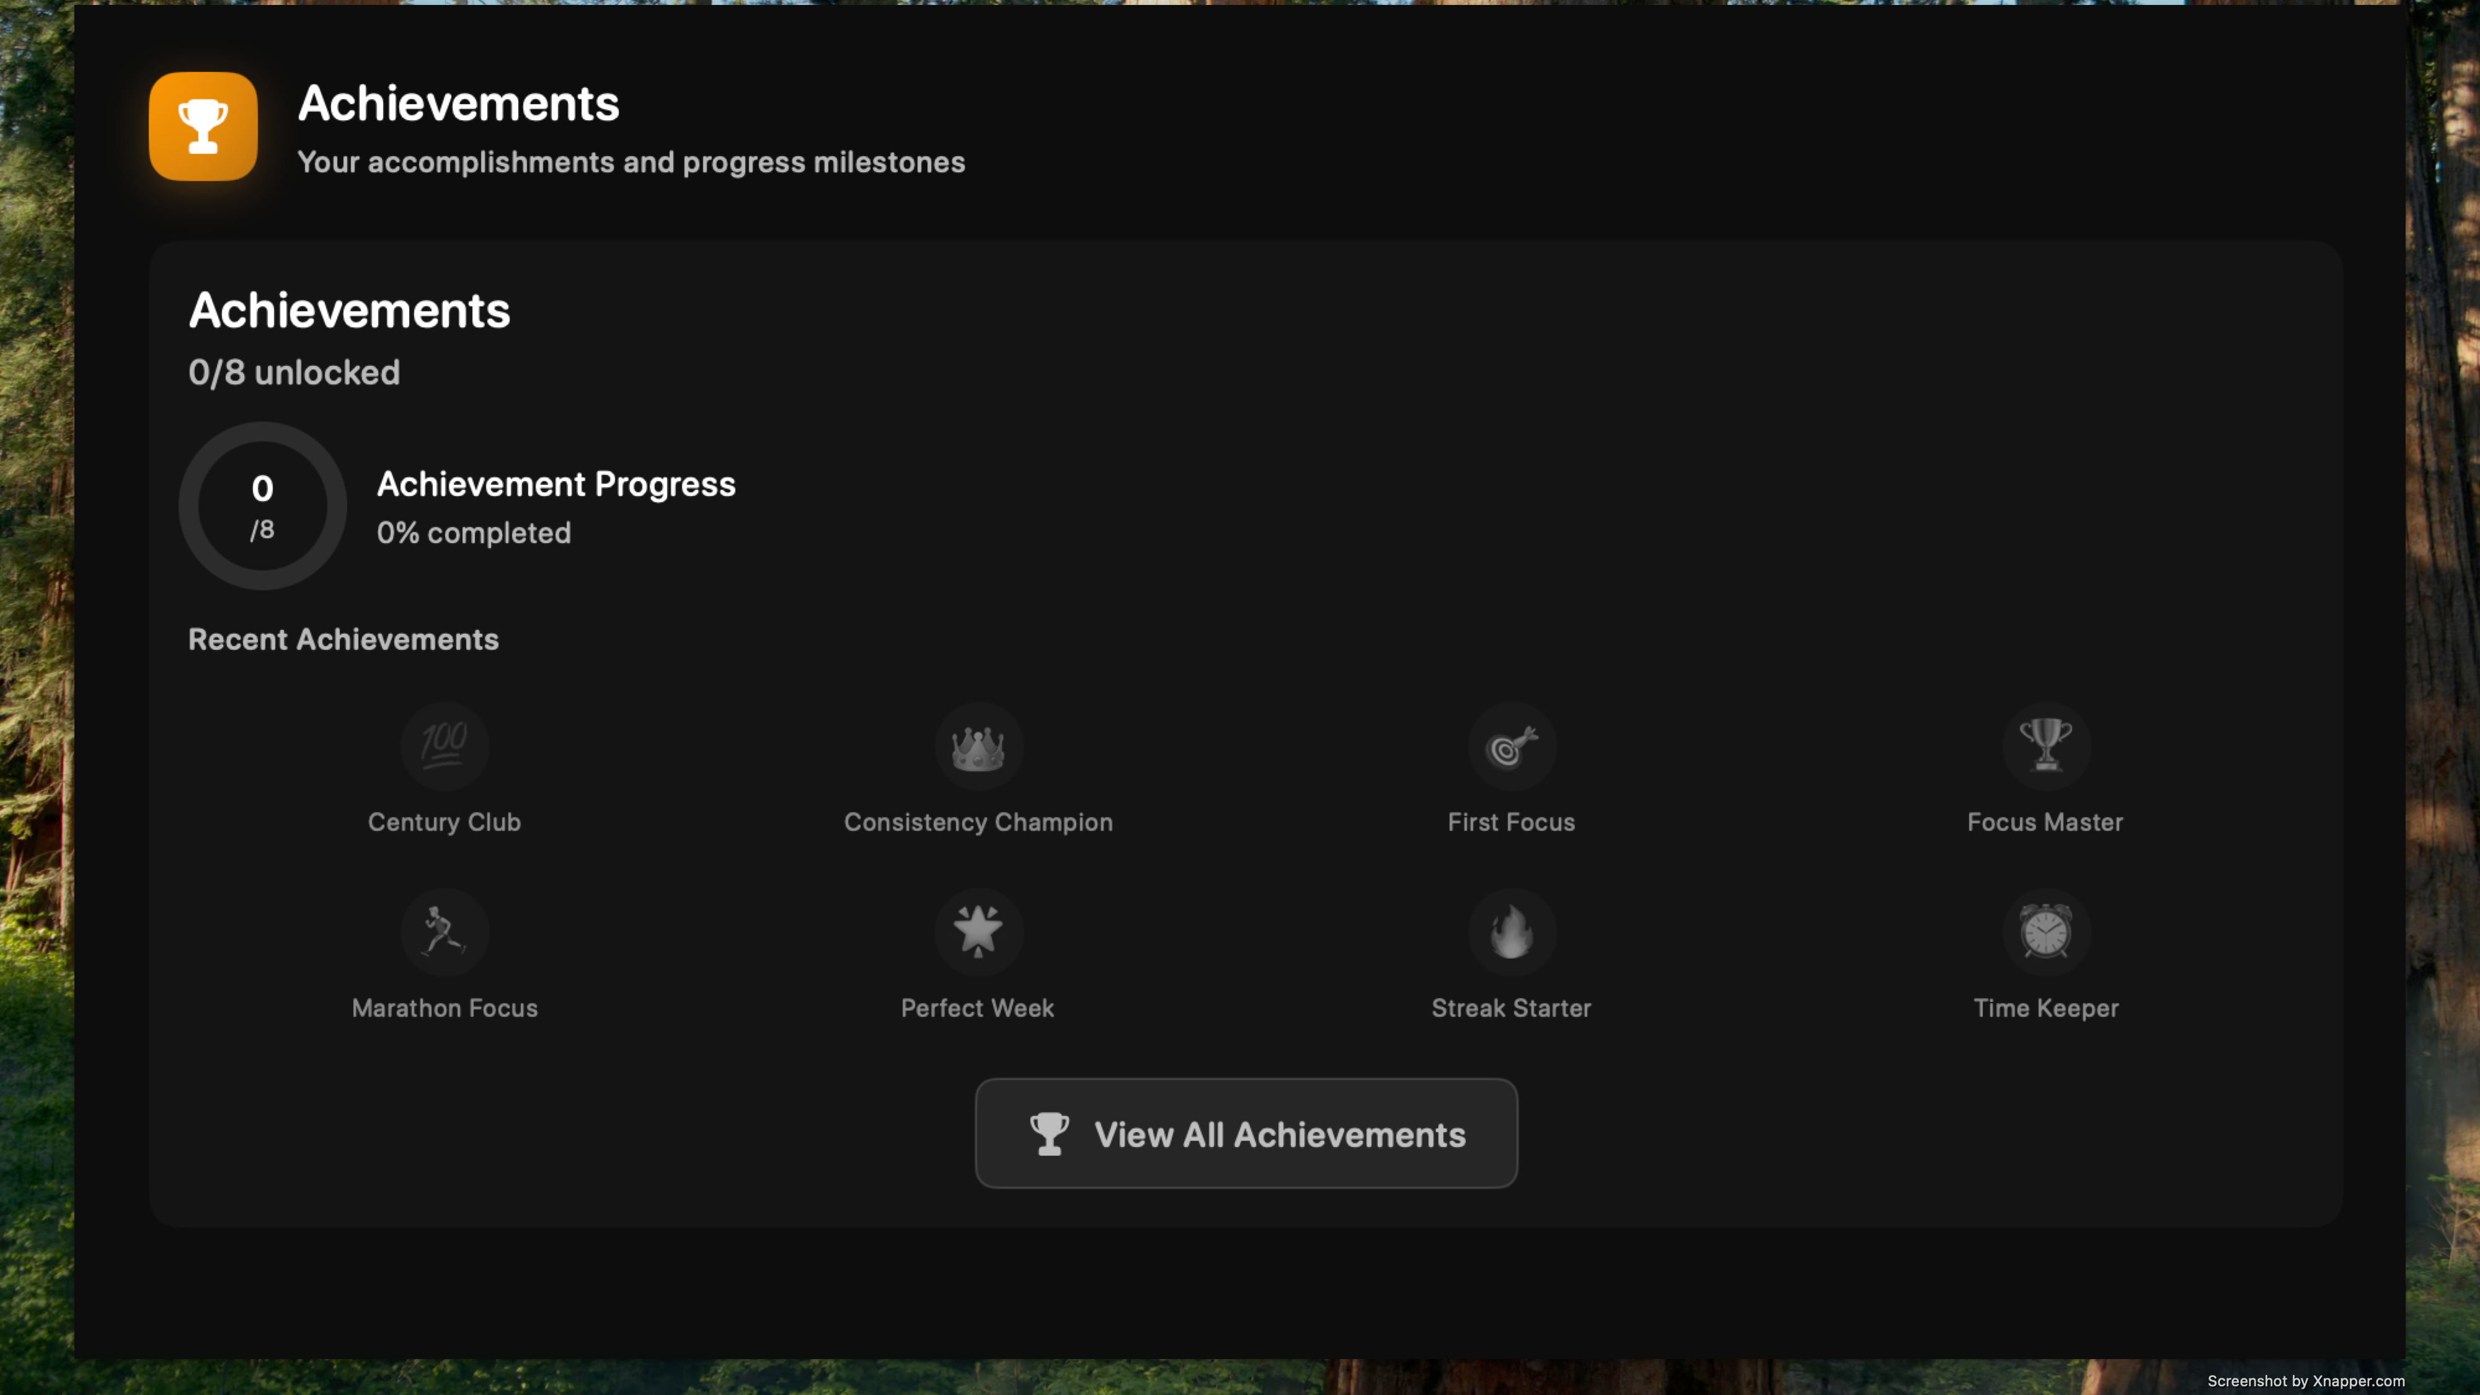Click the 0/8 unlocked status text
2480x1395 pixels.
click(294, 373)
